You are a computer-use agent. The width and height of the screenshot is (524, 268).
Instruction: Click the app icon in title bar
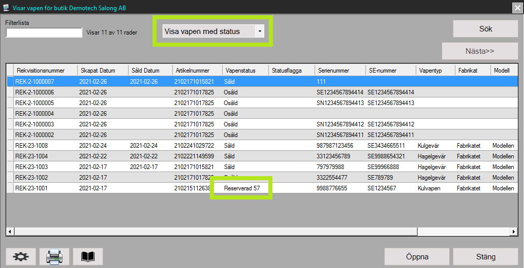(6, 7)
